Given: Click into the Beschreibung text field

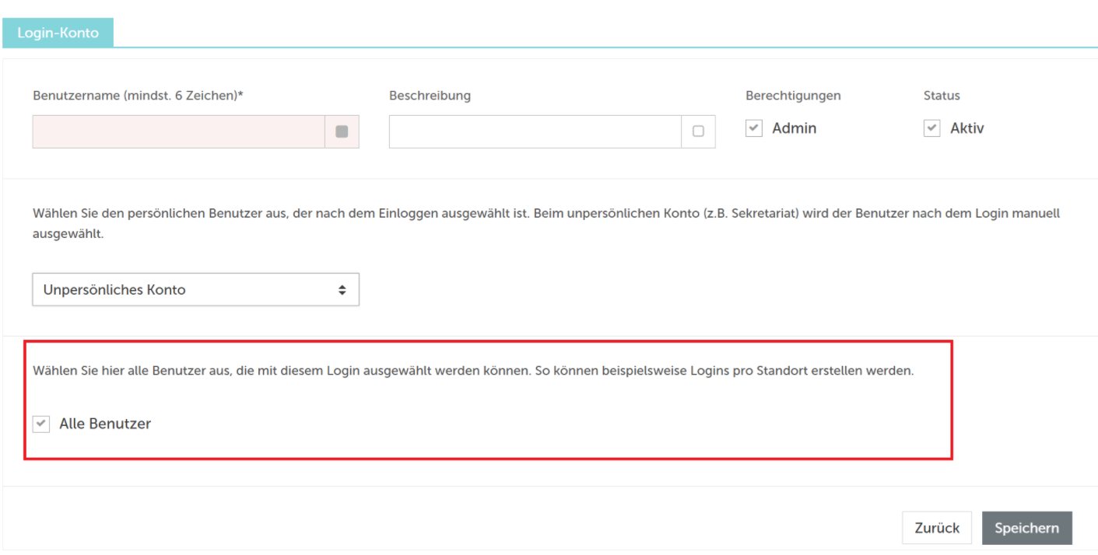Looking at the screenshot, I should tap(535, 131).
